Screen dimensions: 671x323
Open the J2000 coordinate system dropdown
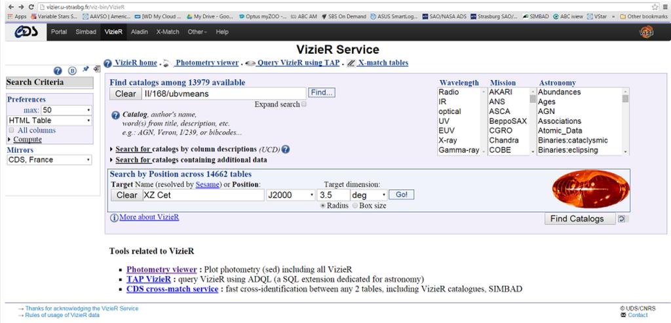290,195
